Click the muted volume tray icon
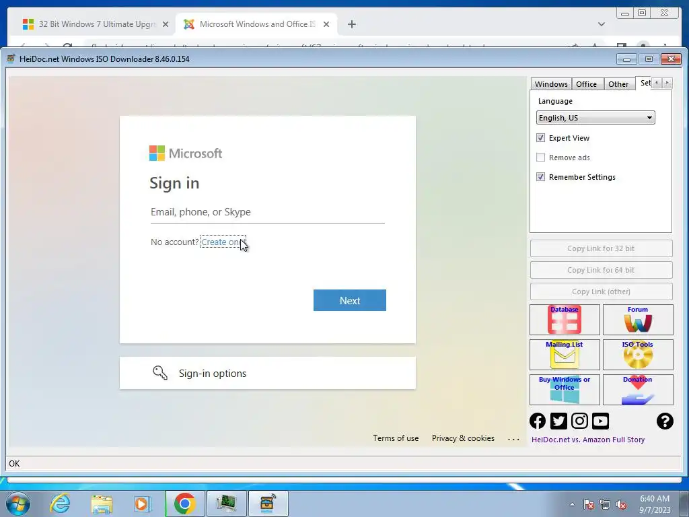 click(621, 504)
